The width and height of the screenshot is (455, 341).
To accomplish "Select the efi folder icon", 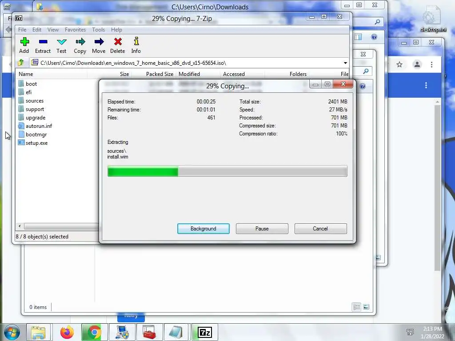I will point(21,92).
